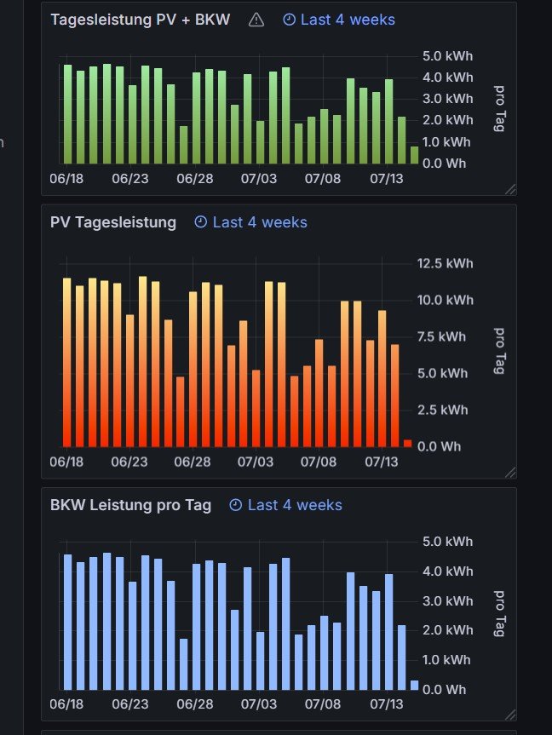552x735 pixels.
Task: Select the last short green bar in the top chart
Action: (x=414, y=155)
